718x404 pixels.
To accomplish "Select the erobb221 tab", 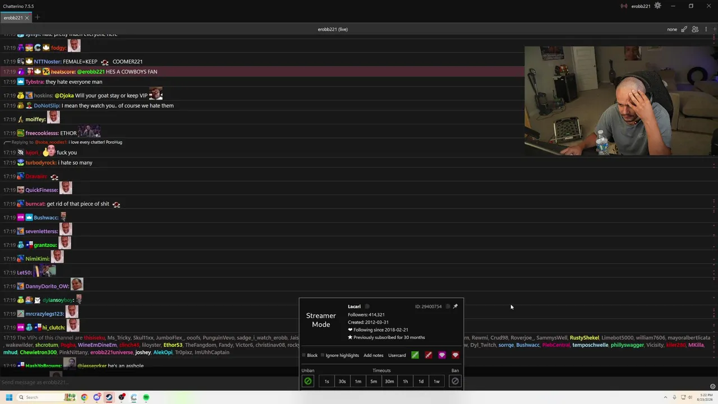I will click(13, 18).
